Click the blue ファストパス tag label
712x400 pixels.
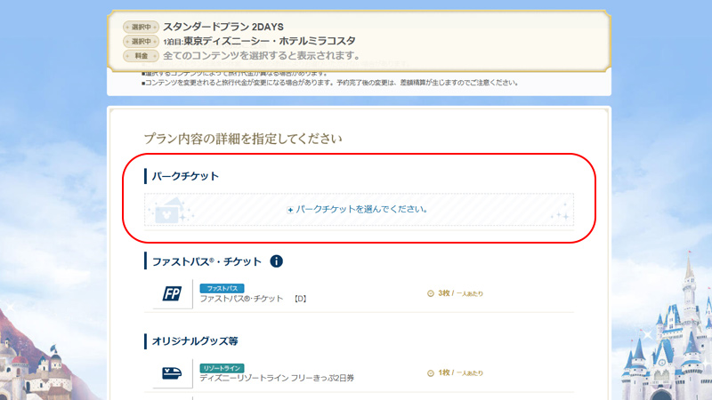pyautogui.click(x=222, y=288)
